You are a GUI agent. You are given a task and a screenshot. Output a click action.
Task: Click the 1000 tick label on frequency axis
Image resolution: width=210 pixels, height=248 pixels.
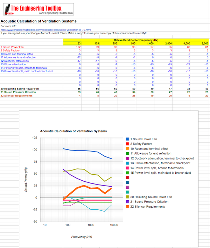coord(91,225)
